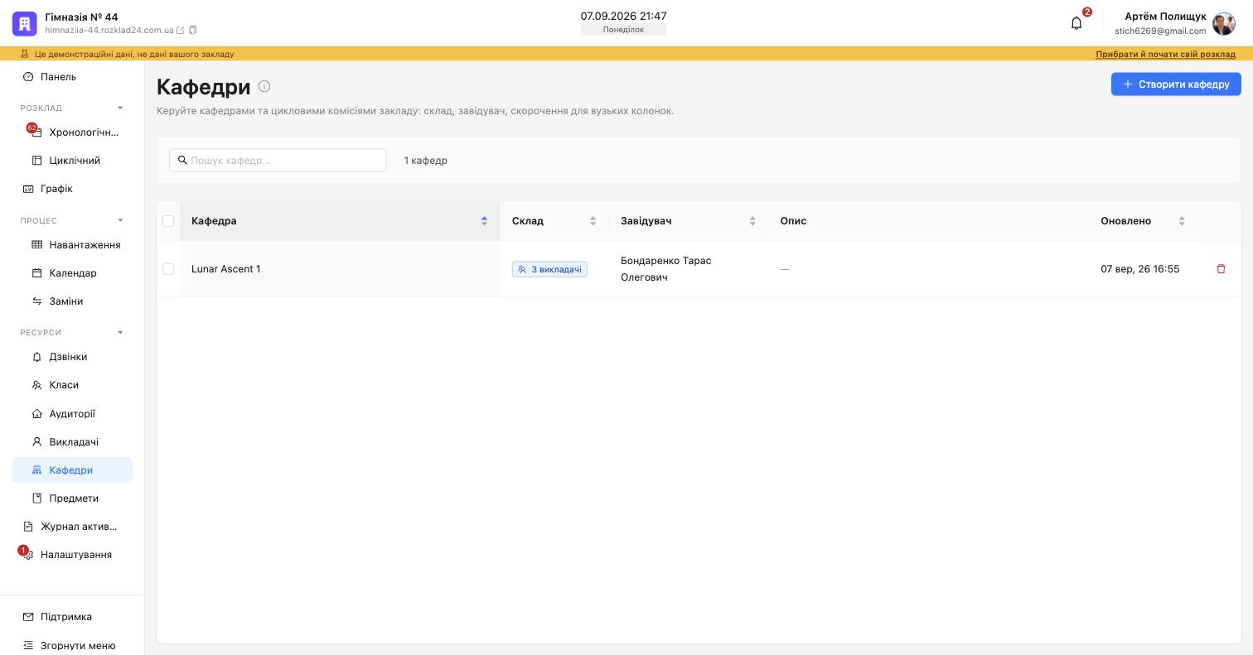
Task: Select the Кафедри sidebar item
Action: (x=72, y=470)
